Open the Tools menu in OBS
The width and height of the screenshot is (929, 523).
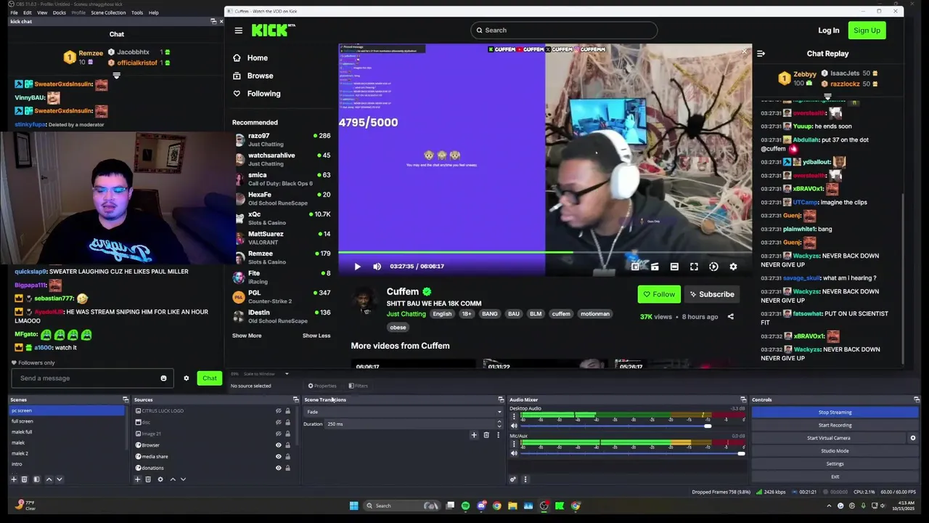(137, 12)
